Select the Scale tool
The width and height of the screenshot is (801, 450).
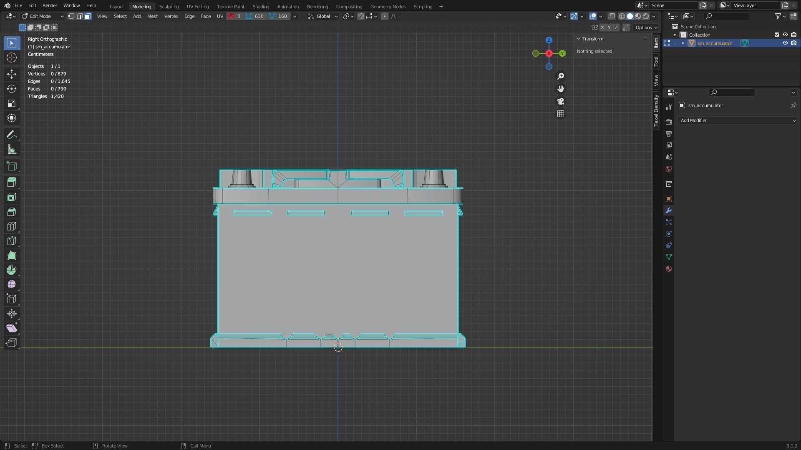click(x=12, y=103)
